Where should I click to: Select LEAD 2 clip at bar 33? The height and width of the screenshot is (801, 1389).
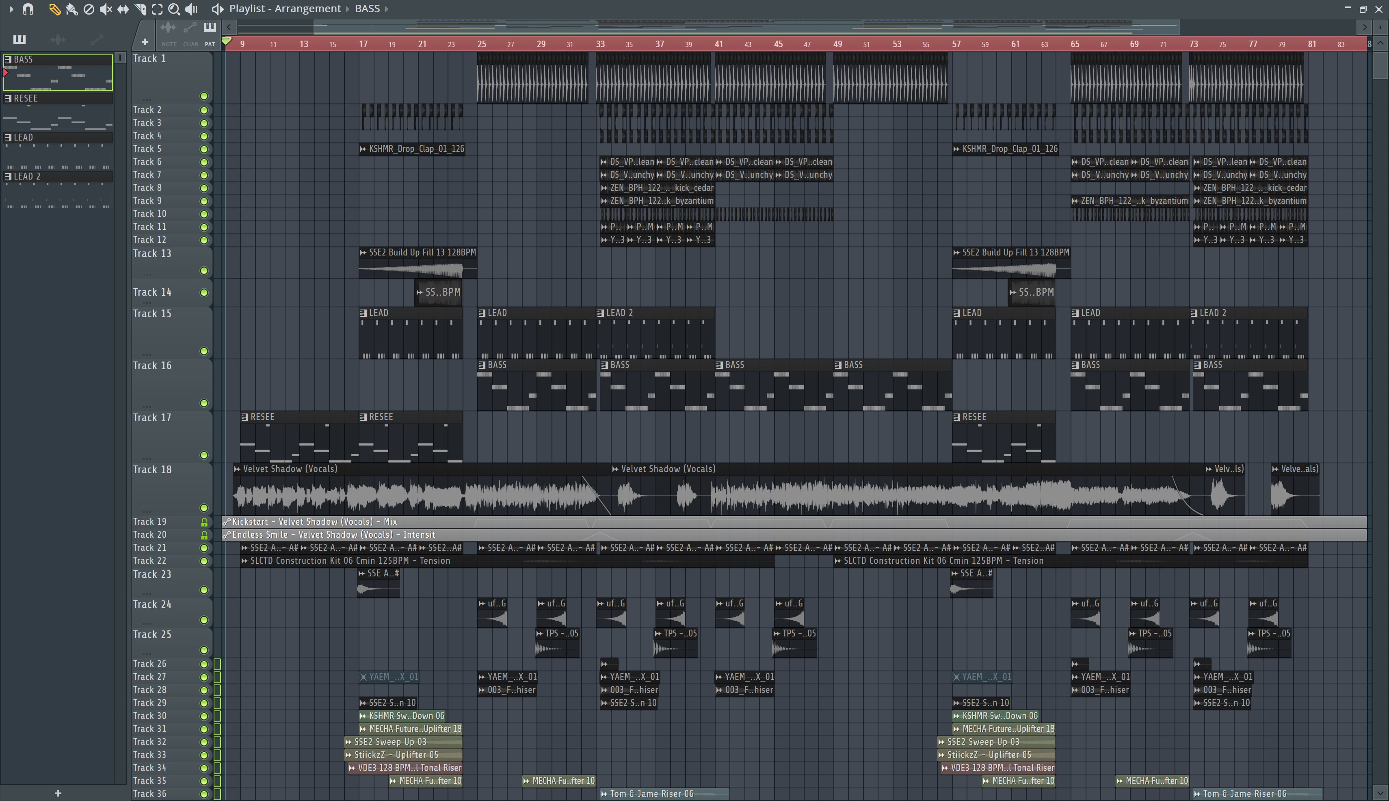tap(655, 333)
